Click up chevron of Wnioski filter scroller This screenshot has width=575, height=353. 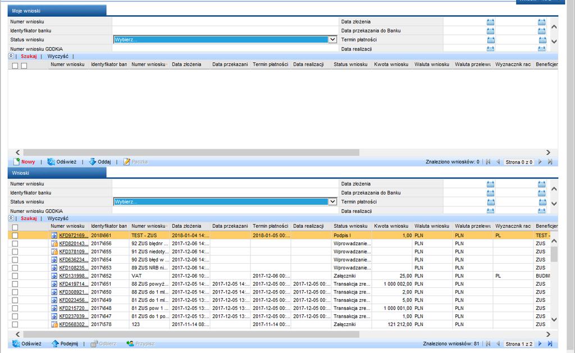[554, 189]
